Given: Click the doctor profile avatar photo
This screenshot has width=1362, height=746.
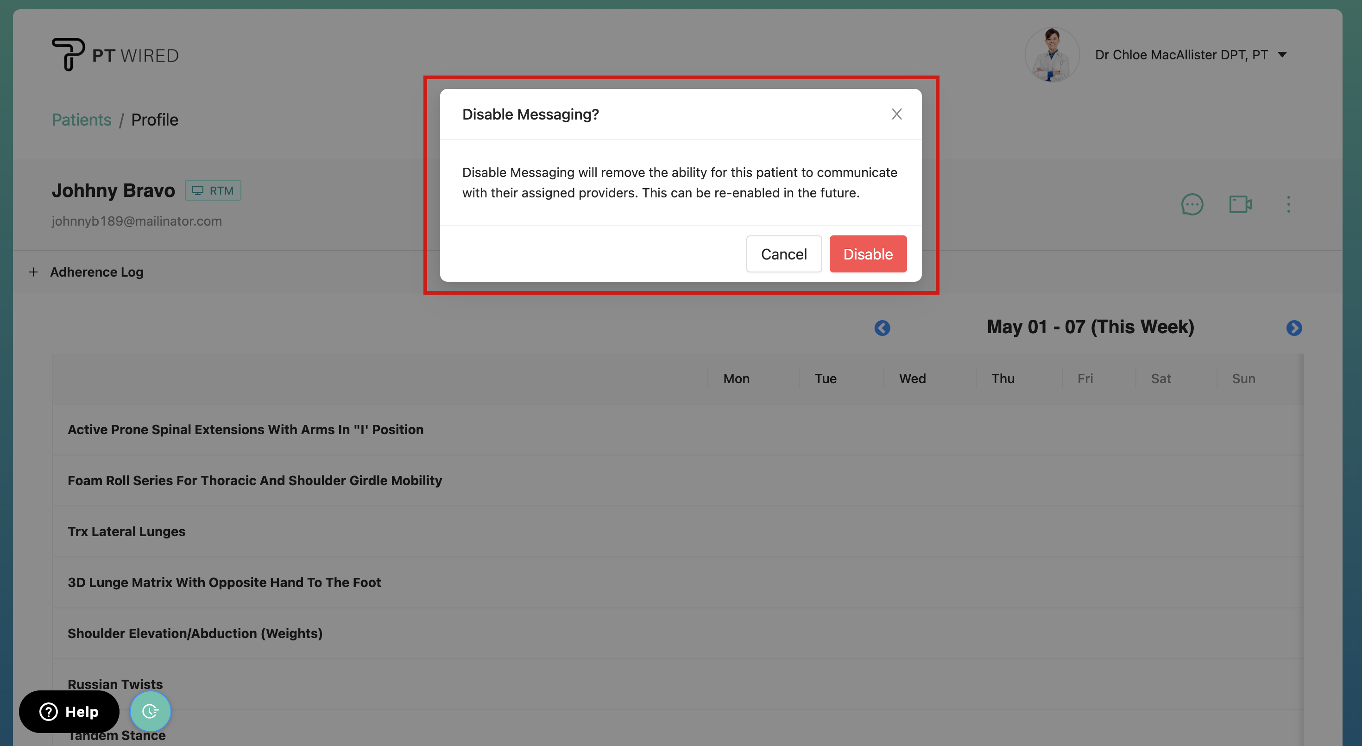Looking at the screenshot, I should (x=1052, y=55).
